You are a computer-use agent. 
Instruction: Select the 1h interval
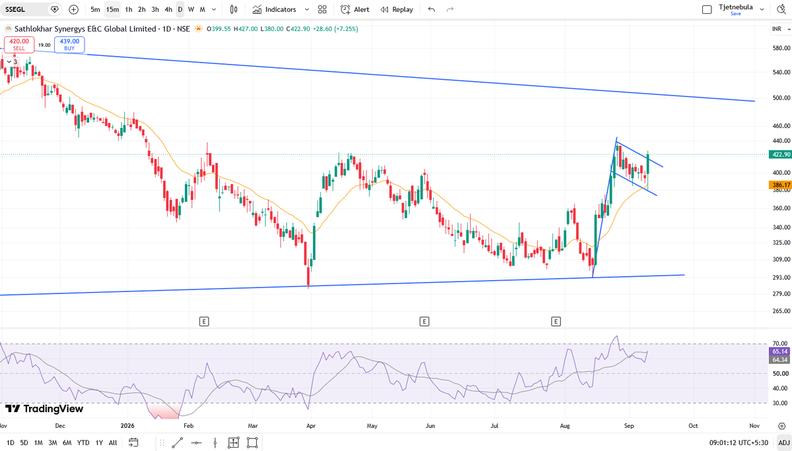[128, 9]
